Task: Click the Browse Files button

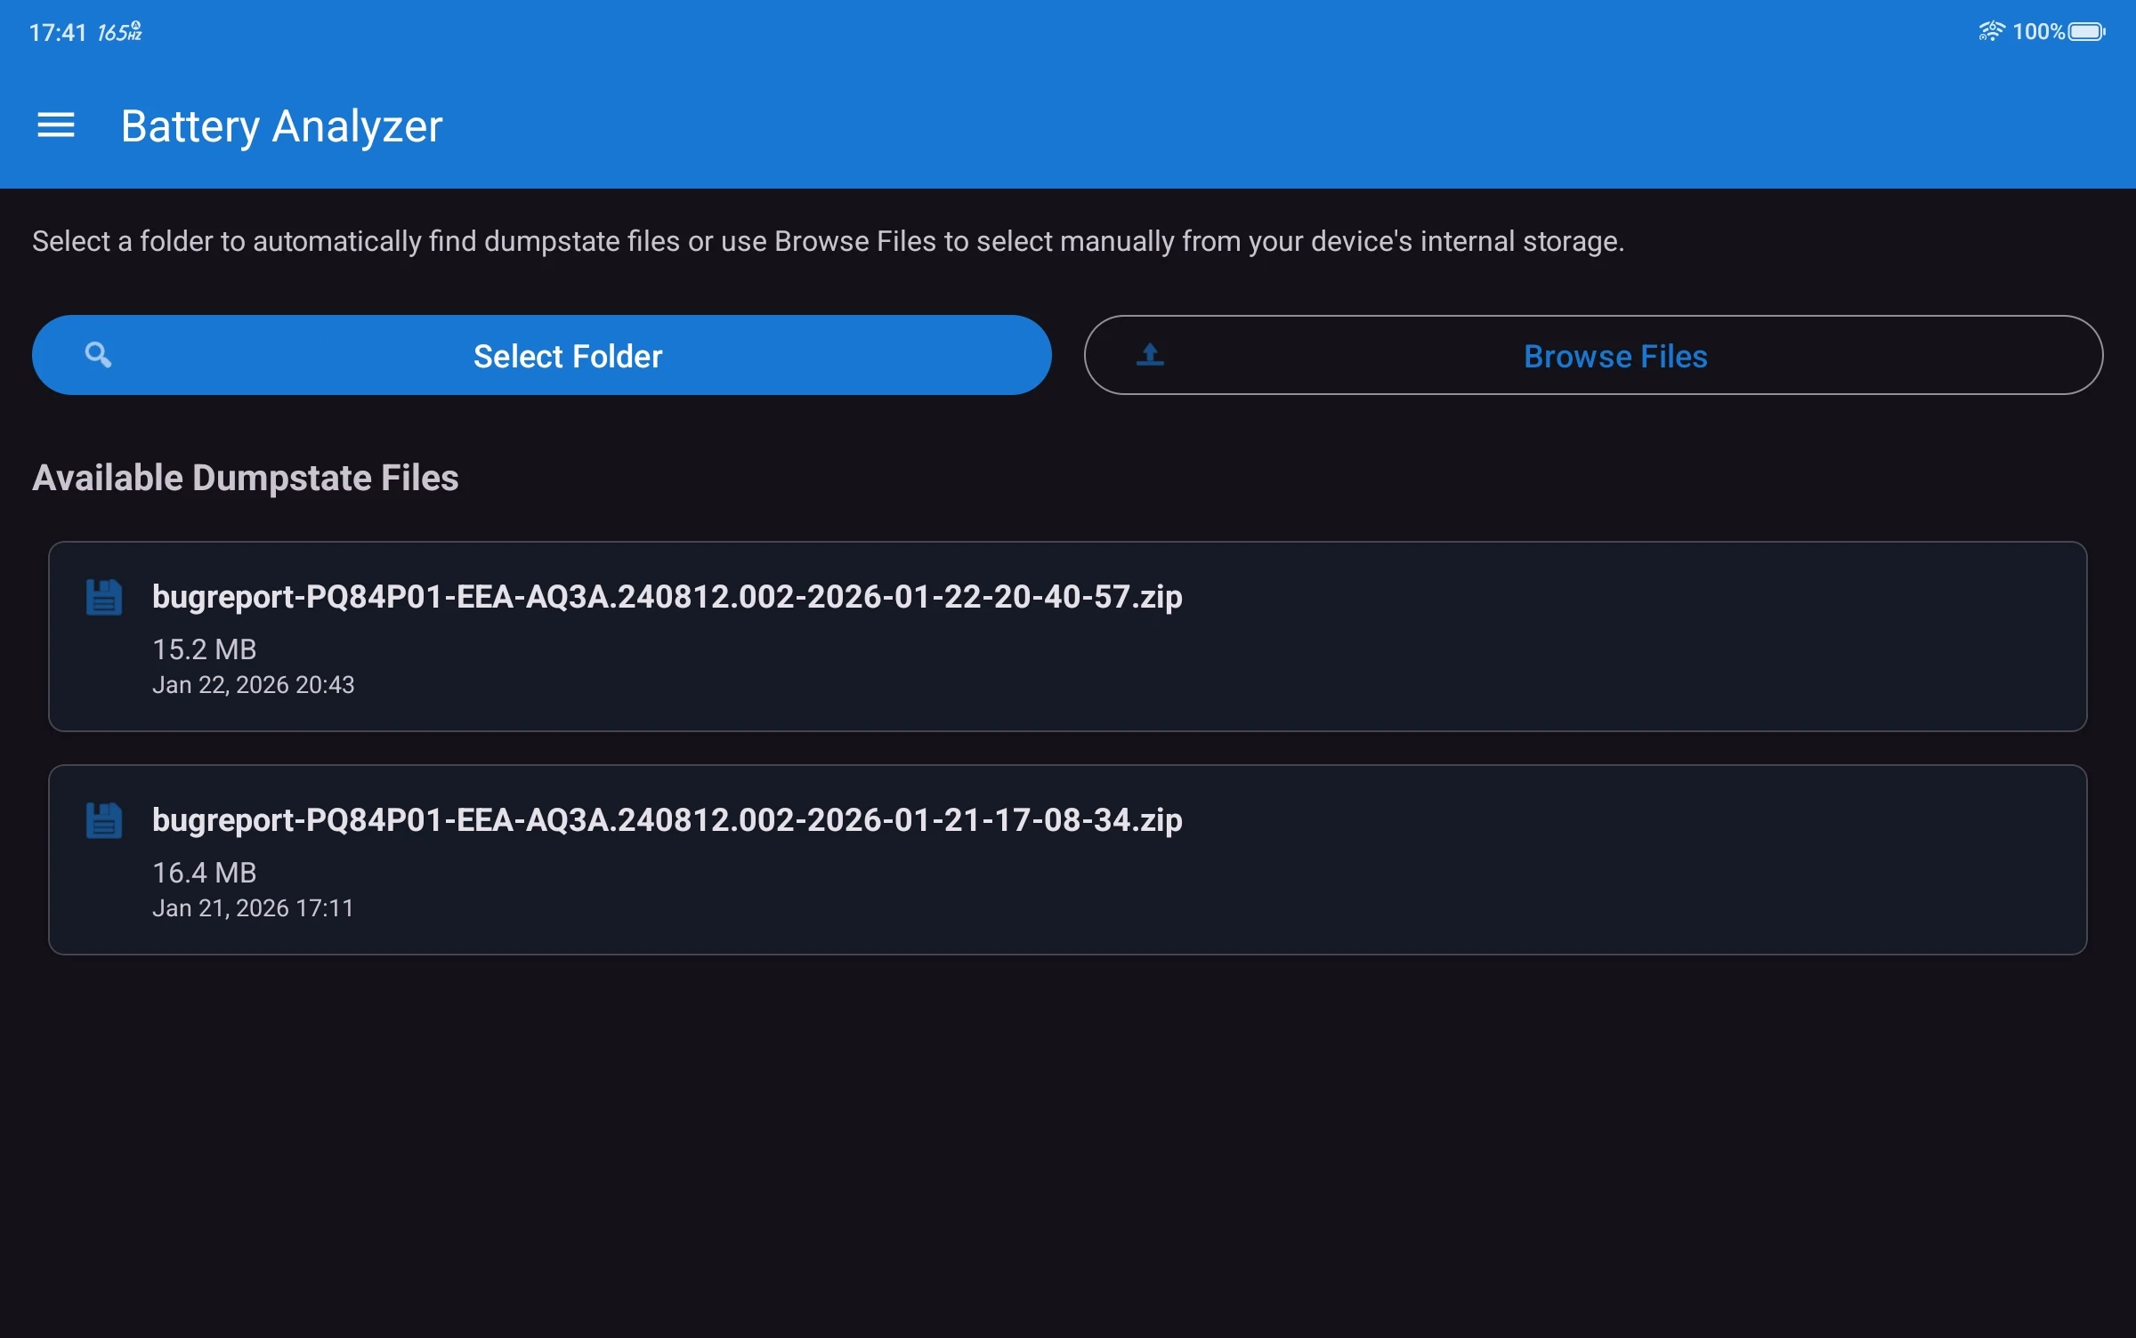Action: (1593, 355)
